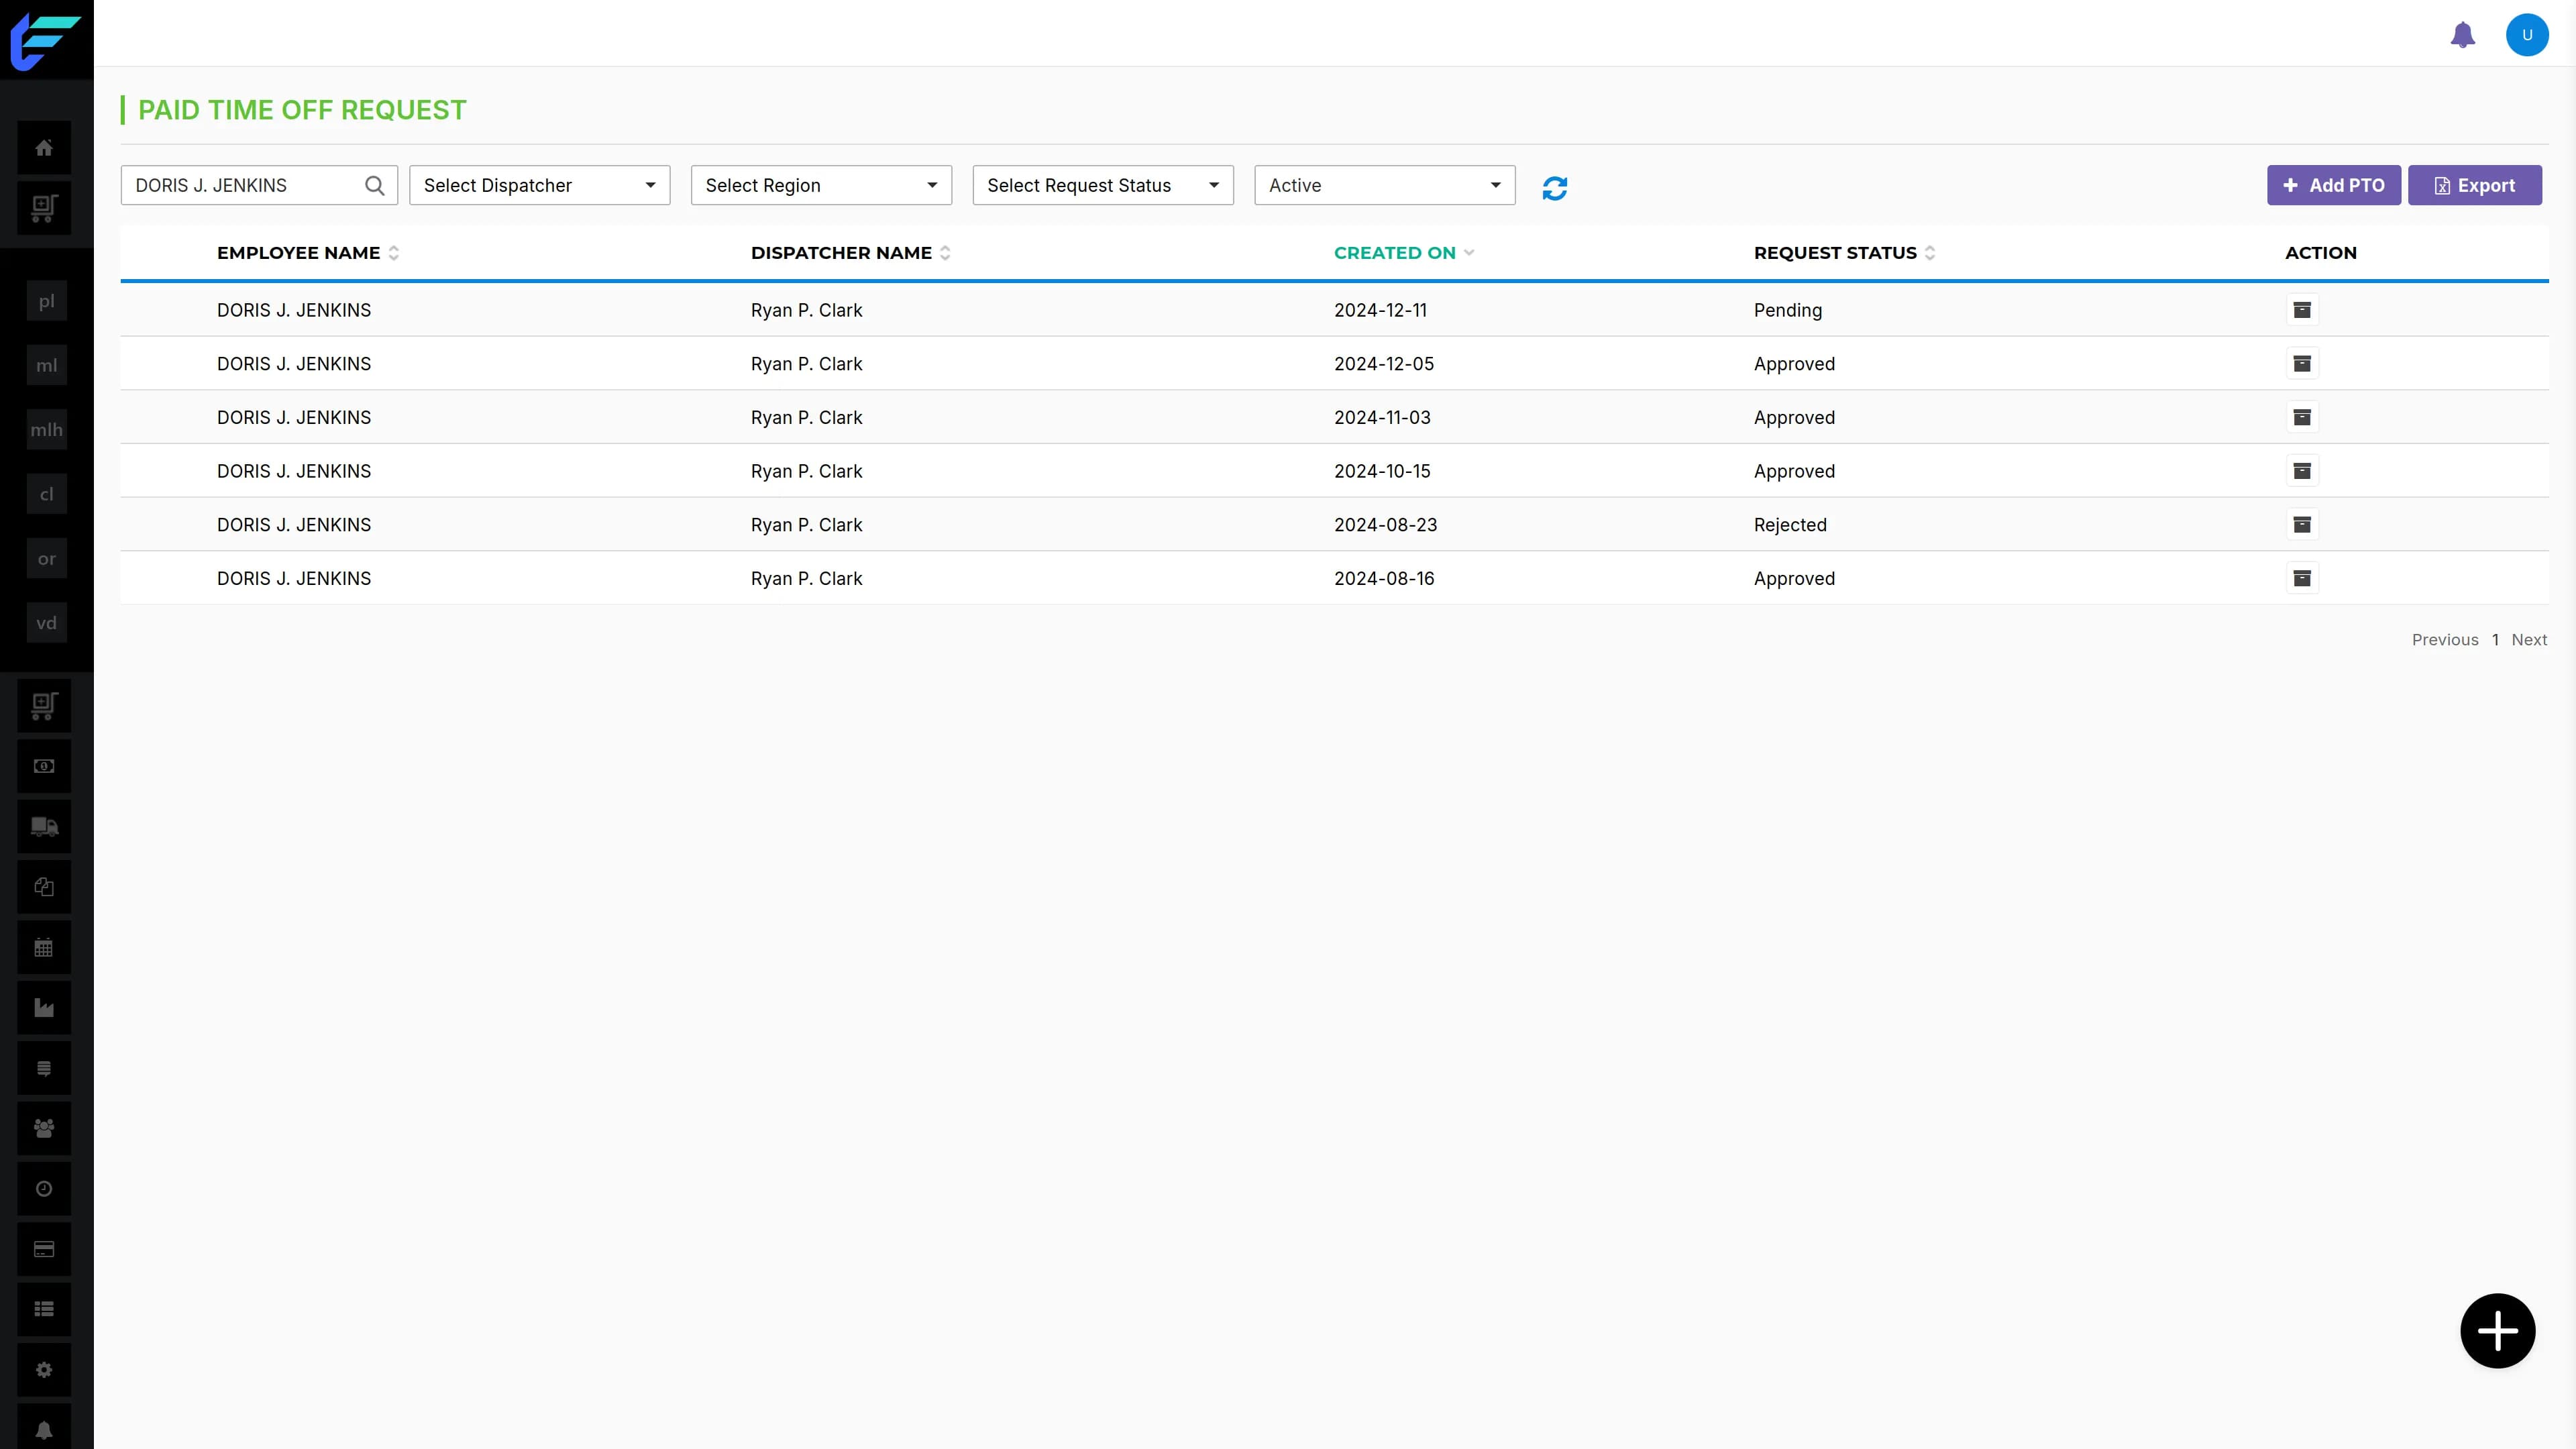Go to Previous page
The image size is (2576, 1449).
tap(2445, 640)
